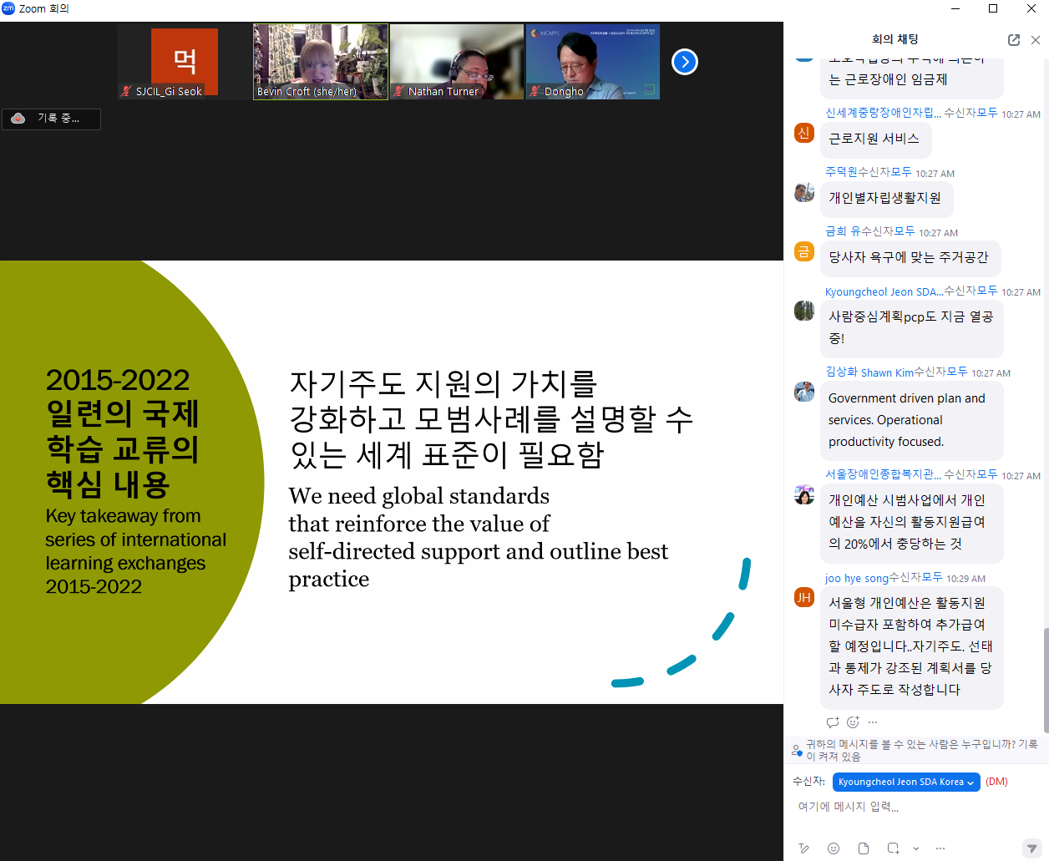Pop out the meeting chat panel

coord(1013,40)
